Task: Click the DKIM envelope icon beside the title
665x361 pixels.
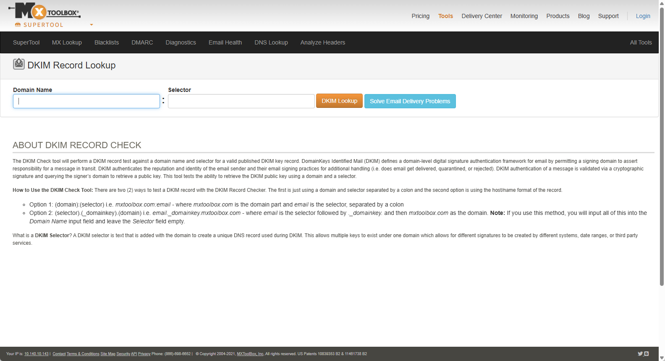Action: pos(19,64)
